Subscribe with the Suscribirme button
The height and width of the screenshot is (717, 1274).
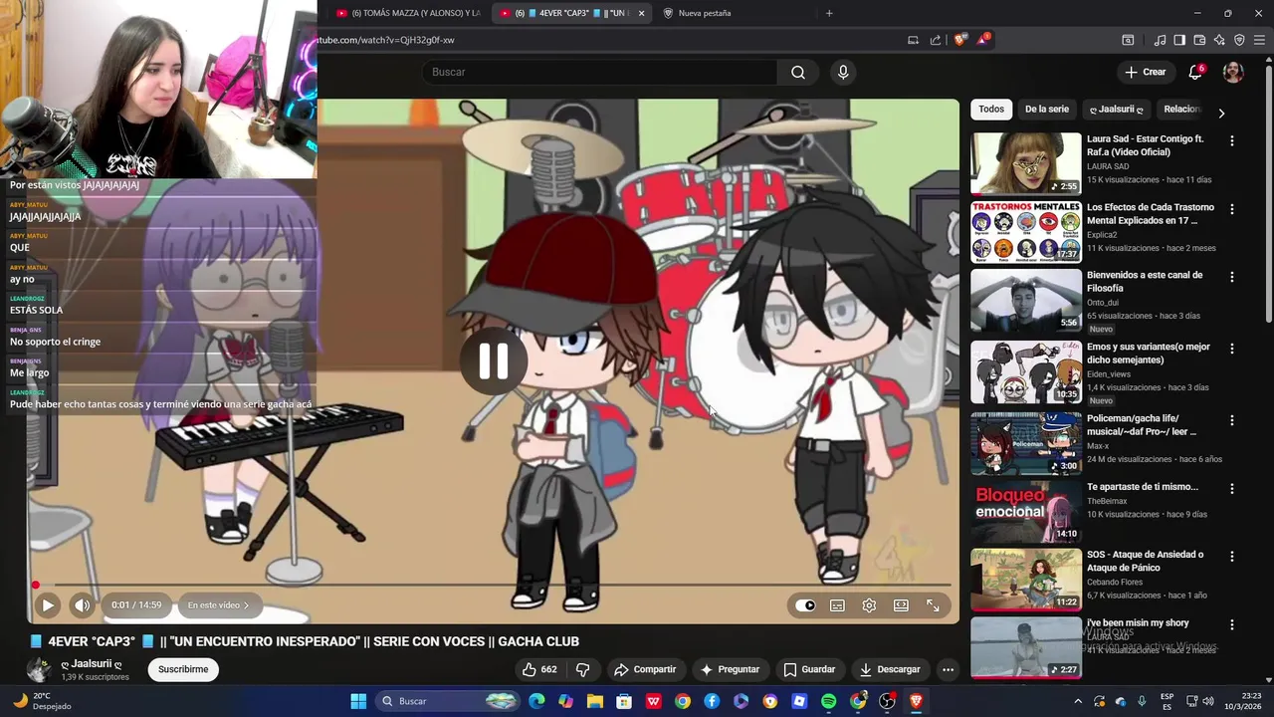[x=183, y=669]
